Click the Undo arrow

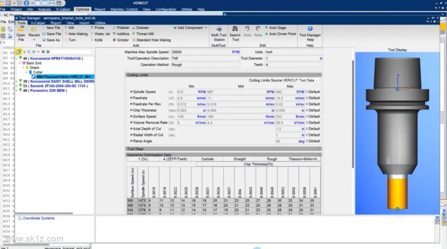[247, 29]
